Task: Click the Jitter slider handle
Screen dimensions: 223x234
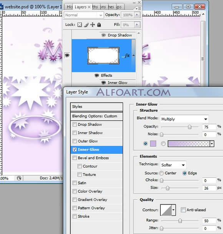Action: [x=161, y=228]
